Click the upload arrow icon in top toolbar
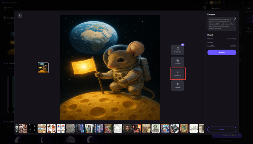Screen dimensions: 253x144 (x=198, y=7)
